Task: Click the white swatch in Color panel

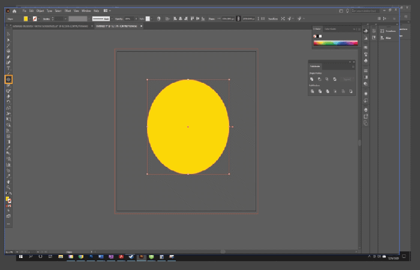Action: click(x=320, y=36)
